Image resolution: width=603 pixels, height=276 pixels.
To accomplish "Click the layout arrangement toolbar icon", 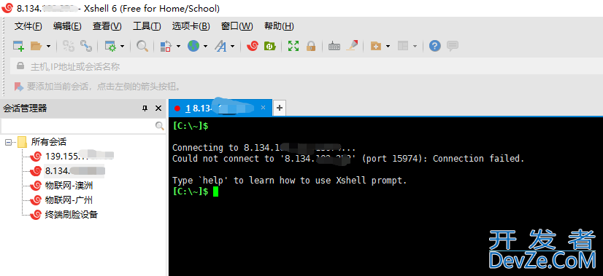I will (403, 46).
